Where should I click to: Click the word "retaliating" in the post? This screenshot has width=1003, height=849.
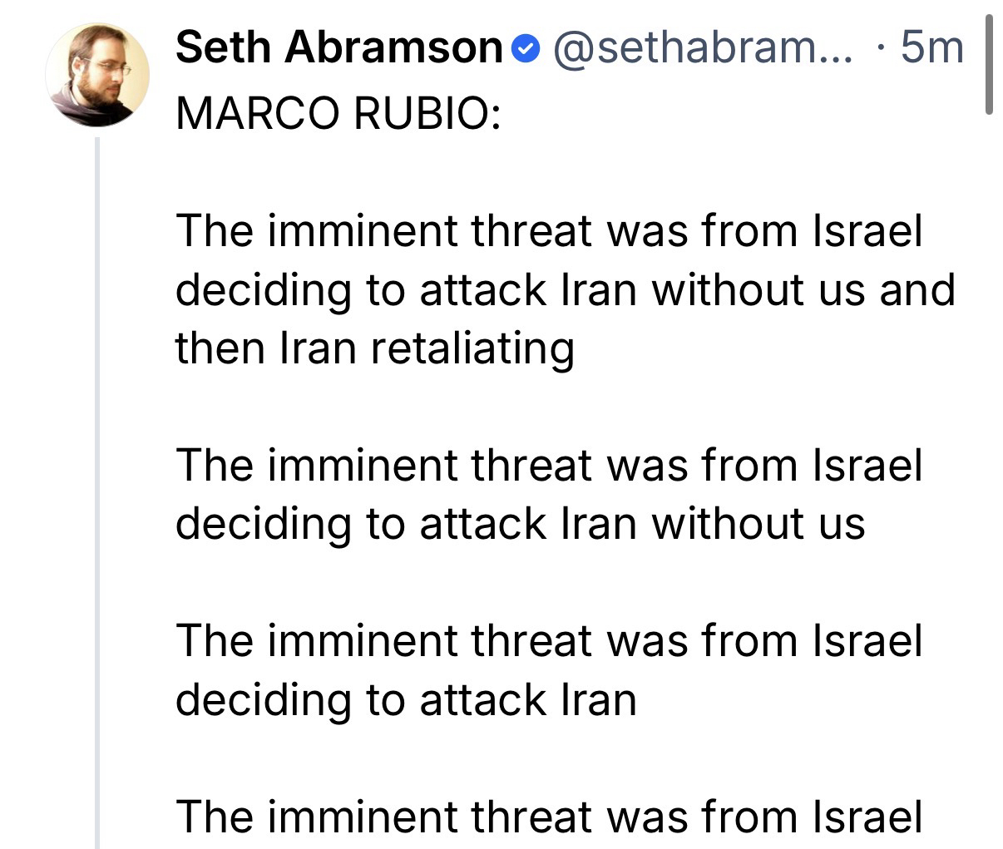point(472,348)
